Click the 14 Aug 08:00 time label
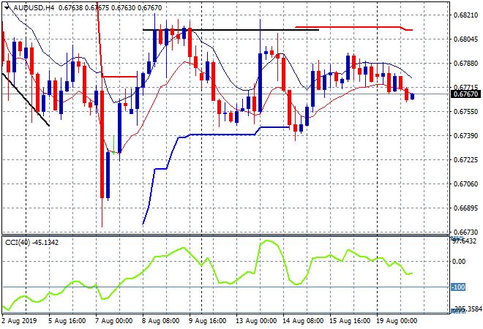Image resolution: width=483 pixels, height=329 pixels. click(x=303, y=321)
